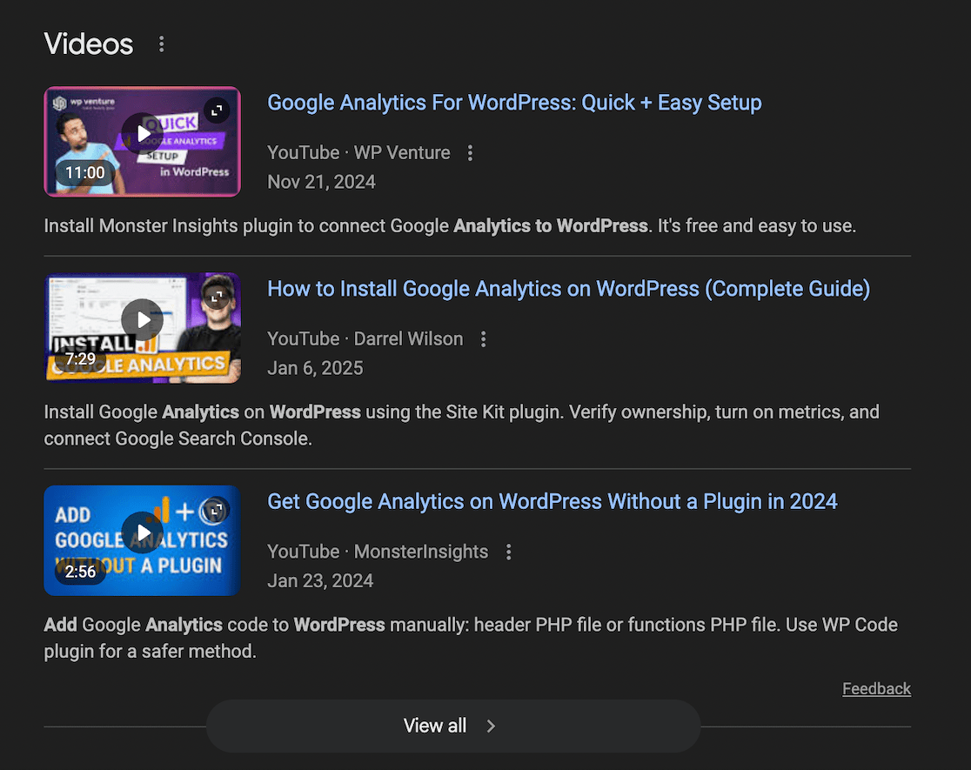Expand preview on the WP Venture thumbnail
Image resolution: width=971 pixels, height=770 pixels.
click(216, 110)
